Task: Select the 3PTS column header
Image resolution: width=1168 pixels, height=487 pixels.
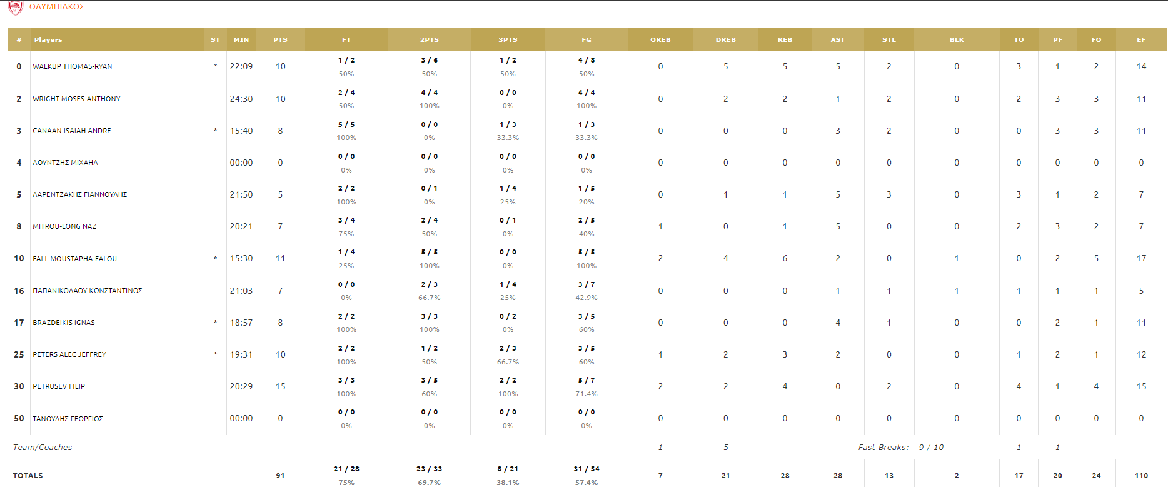Action: click(x=508, y=39)
